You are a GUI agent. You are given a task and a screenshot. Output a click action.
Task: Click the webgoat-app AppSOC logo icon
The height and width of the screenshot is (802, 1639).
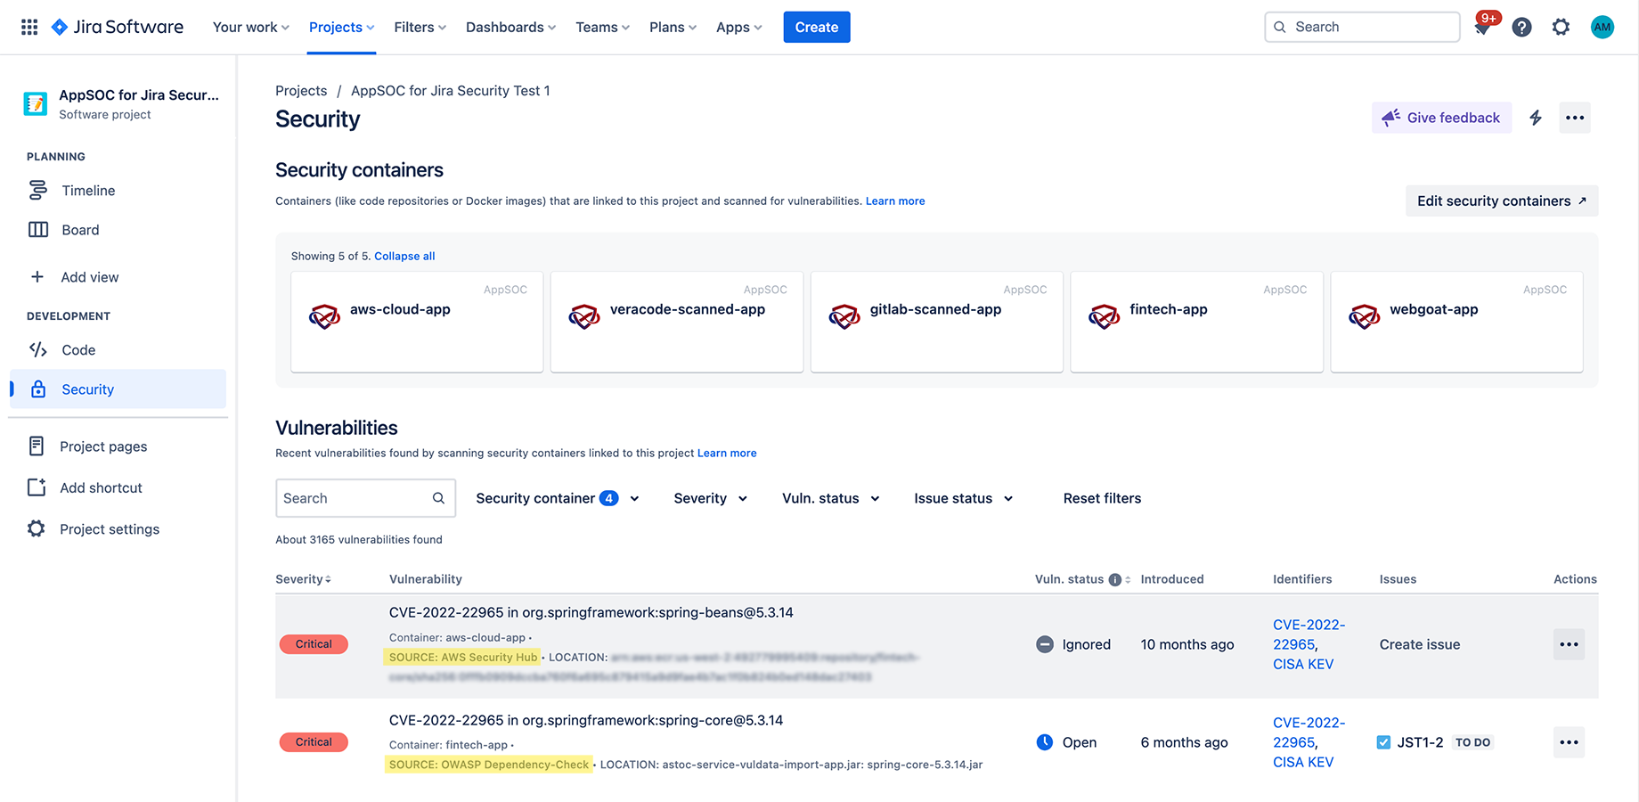pos(1364,315)
